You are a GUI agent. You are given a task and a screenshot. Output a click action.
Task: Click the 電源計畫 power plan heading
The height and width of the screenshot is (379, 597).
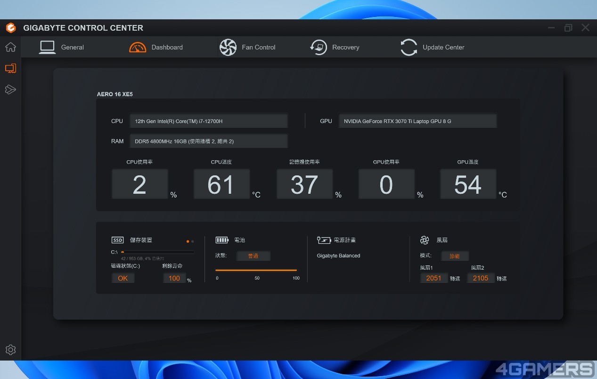(x=345, y=240)
